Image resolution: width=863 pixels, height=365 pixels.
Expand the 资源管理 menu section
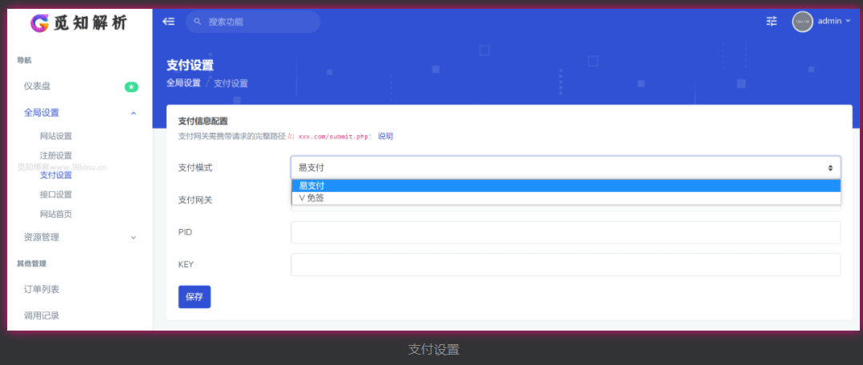133,238
